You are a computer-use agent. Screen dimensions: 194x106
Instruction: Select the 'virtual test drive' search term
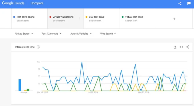[x=138, y=19]
